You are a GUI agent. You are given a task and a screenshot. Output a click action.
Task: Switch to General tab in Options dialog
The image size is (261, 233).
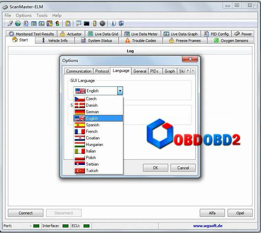[140, 71]
